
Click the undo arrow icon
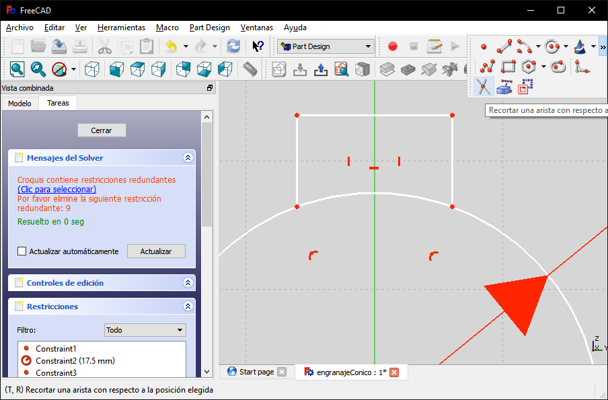coord(170,46)
